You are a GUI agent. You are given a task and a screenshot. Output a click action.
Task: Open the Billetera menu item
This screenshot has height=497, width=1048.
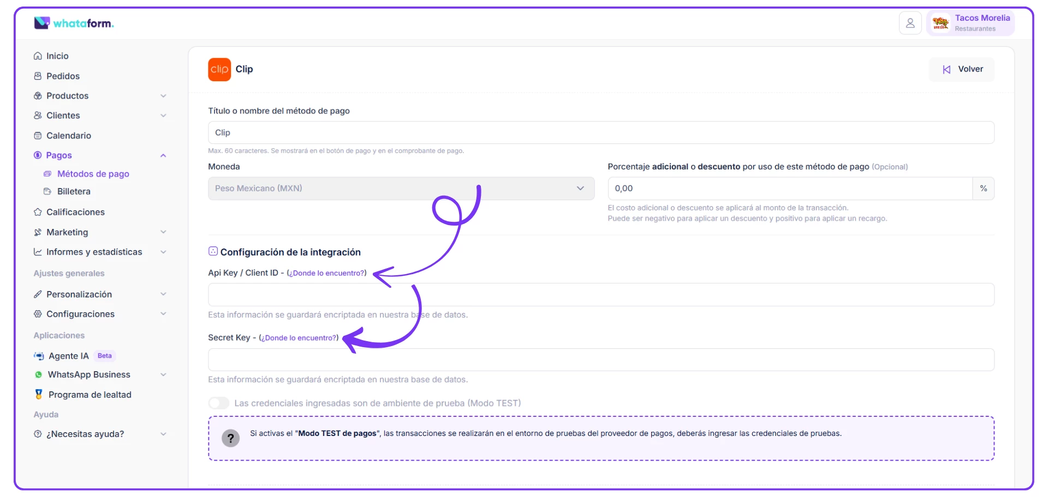(74, 192)
